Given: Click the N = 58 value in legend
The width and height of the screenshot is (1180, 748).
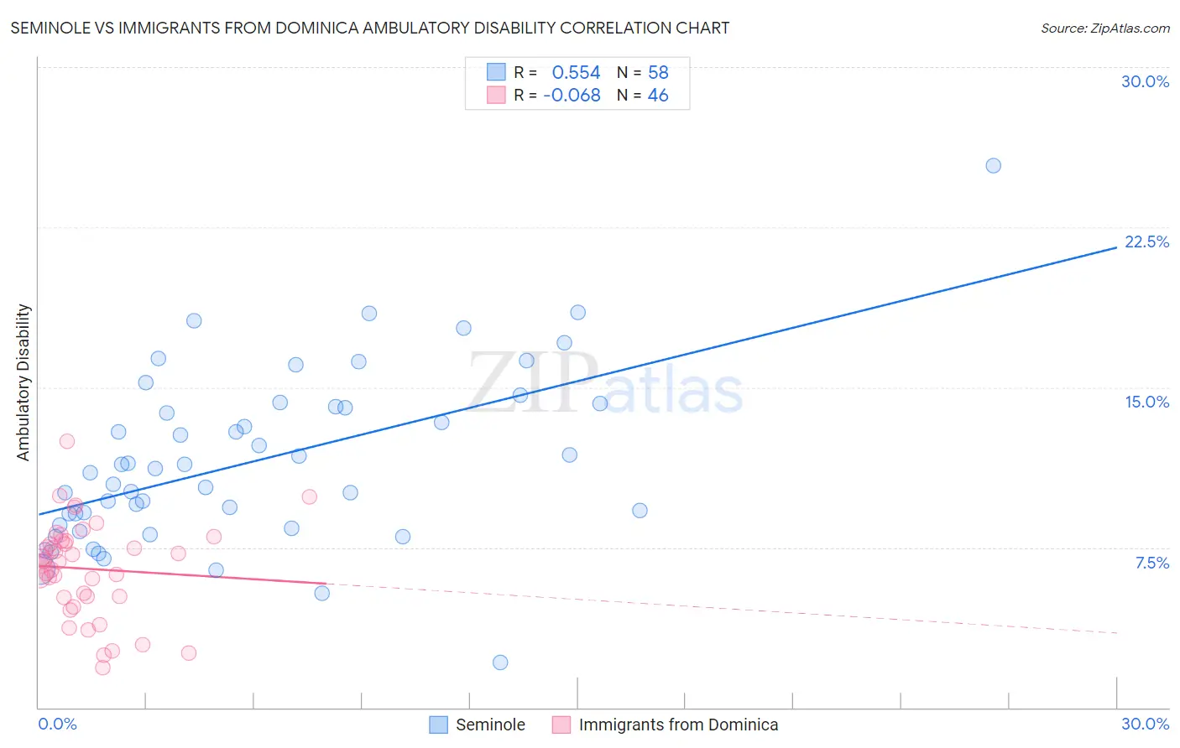Looking at the screenshot, I should pos(643,72).
